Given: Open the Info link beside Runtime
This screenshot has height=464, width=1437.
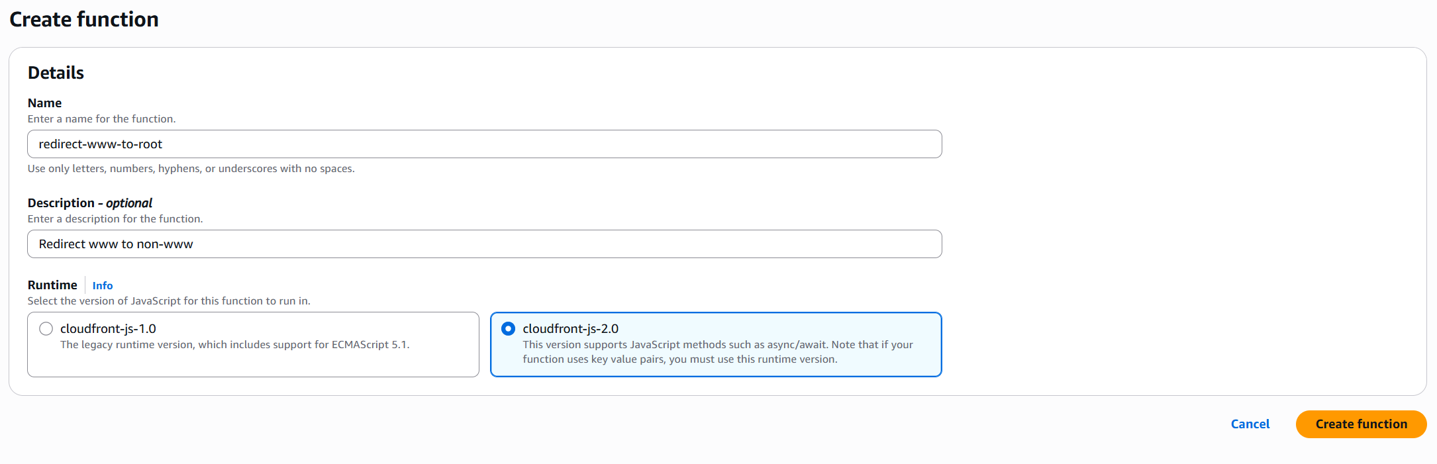Looking at the screenshot, I should (103, 285).
